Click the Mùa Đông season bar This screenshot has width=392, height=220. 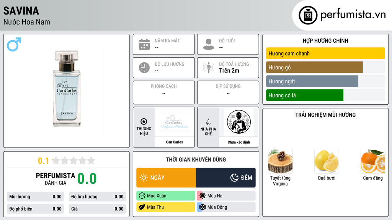[226, 207]
